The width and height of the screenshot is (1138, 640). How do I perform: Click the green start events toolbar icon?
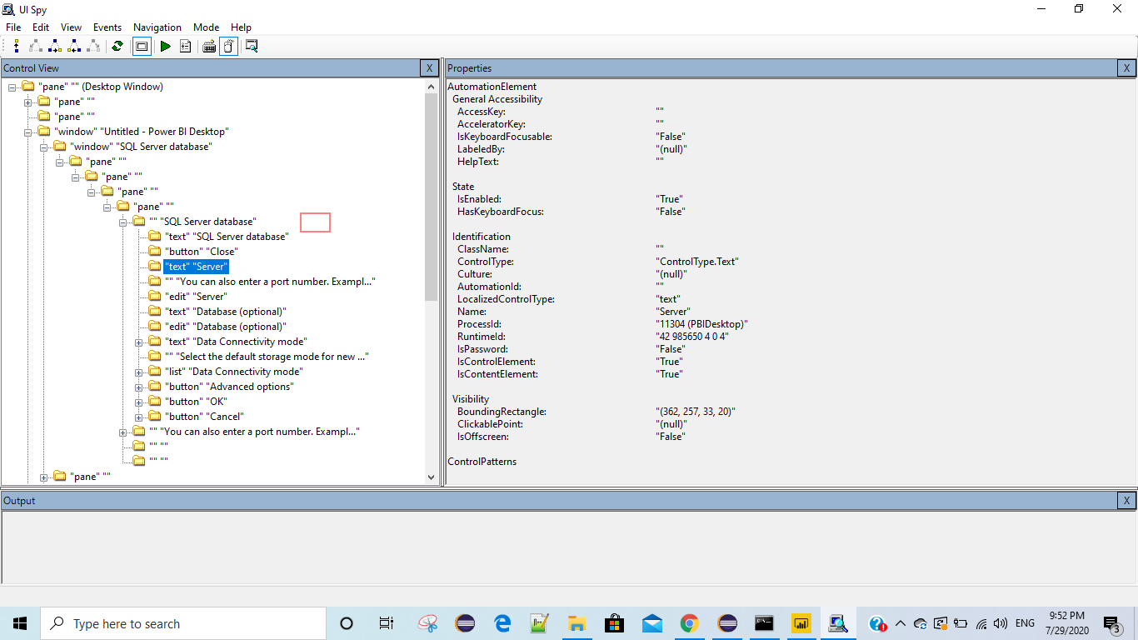click(x=164, y=47)
